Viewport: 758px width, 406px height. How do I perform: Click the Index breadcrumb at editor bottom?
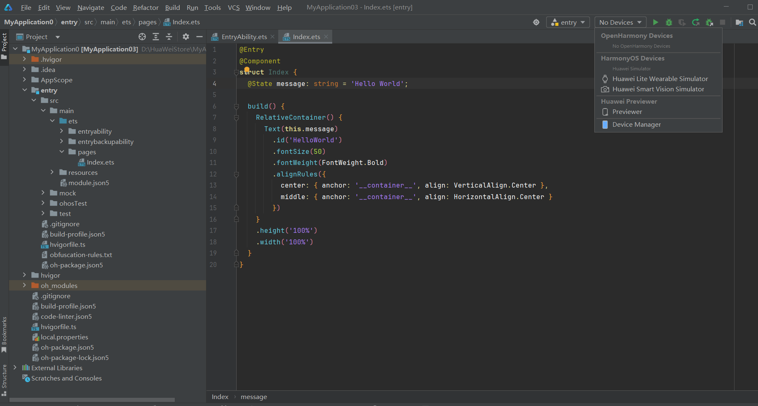220,397
